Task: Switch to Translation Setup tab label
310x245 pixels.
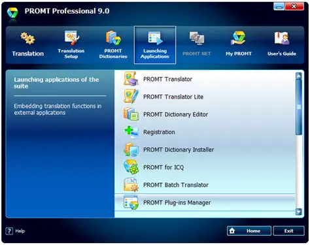Action: [x=71, y=54]
